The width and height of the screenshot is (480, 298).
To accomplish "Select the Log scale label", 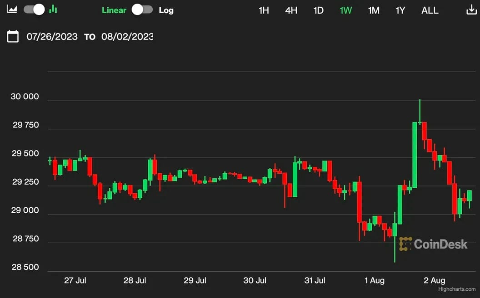I will click(166, 10).
